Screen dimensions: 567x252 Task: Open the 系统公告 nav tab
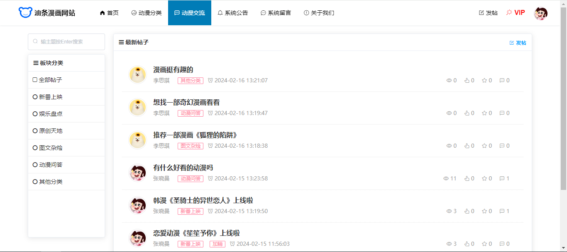pos(233,13)
